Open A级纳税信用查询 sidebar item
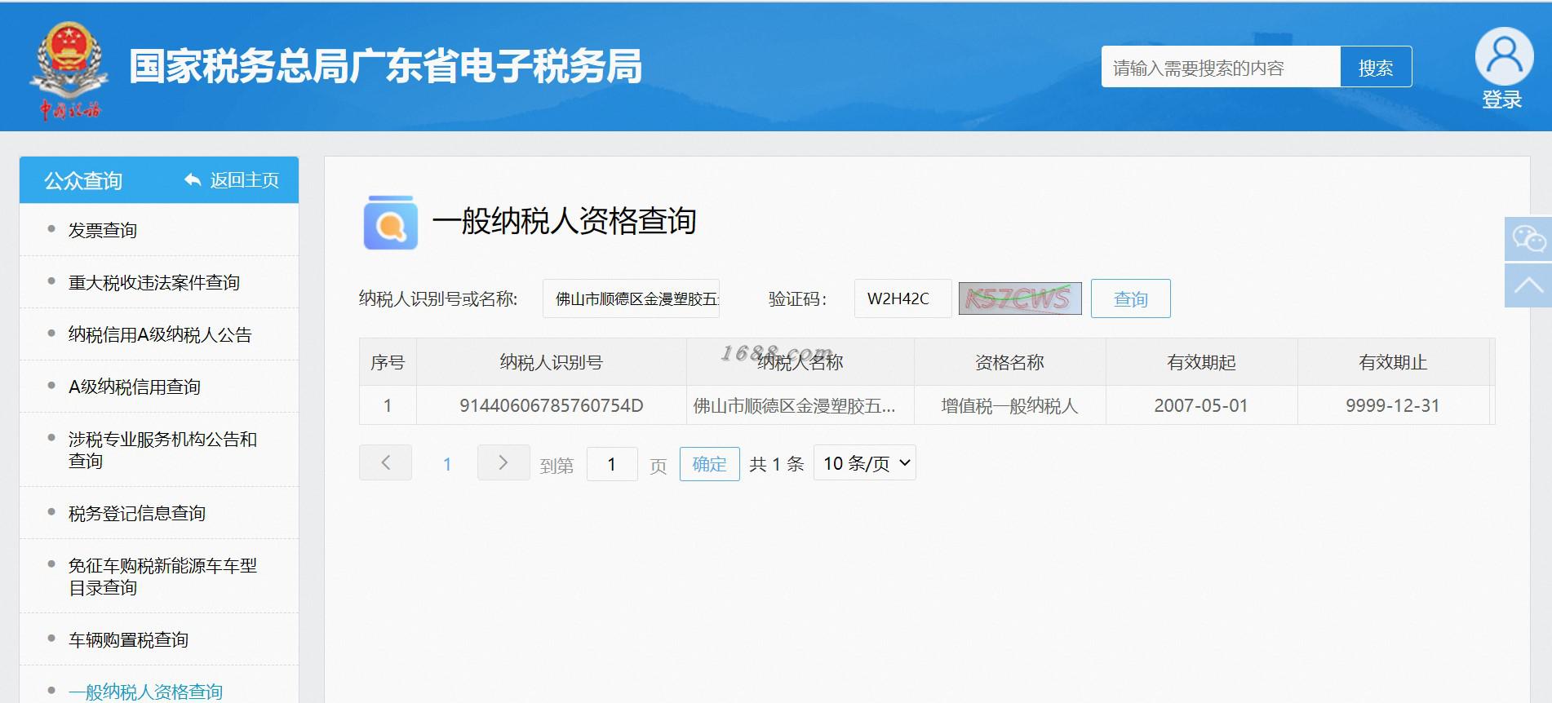Screen dimensions: 1552x703 135,387
